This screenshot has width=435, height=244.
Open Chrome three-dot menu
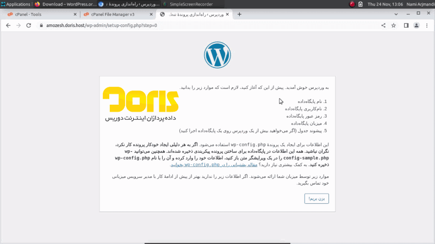(x=427, y=25)
